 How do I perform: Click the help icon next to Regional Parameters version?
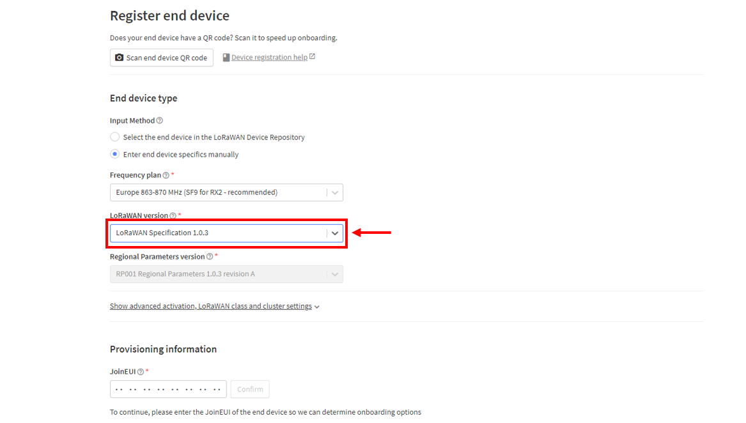coord(210,257)
